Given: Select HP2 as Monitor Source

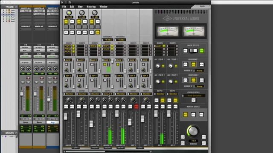Looking at the screenshot, I should pyautogui.click(x=201, y=115).
